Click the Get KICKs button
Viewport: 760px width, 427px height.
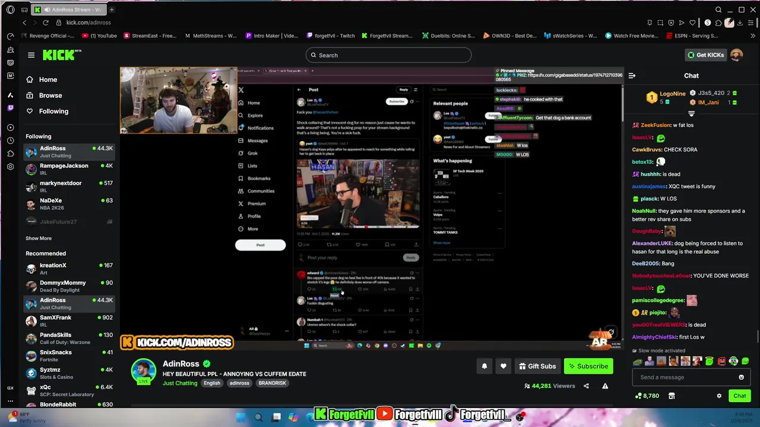706,55
